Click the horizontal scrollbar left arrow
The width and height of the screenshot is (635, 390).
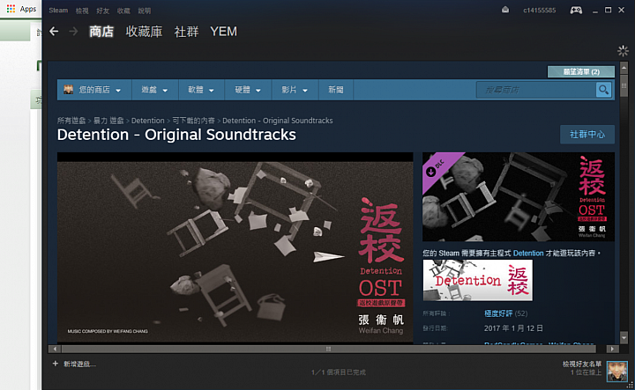[x=55, y=349]
